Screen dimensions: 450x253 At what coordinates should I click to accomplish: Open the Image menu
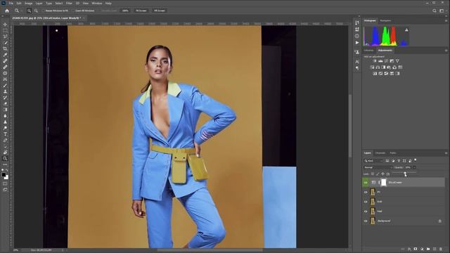28,3
